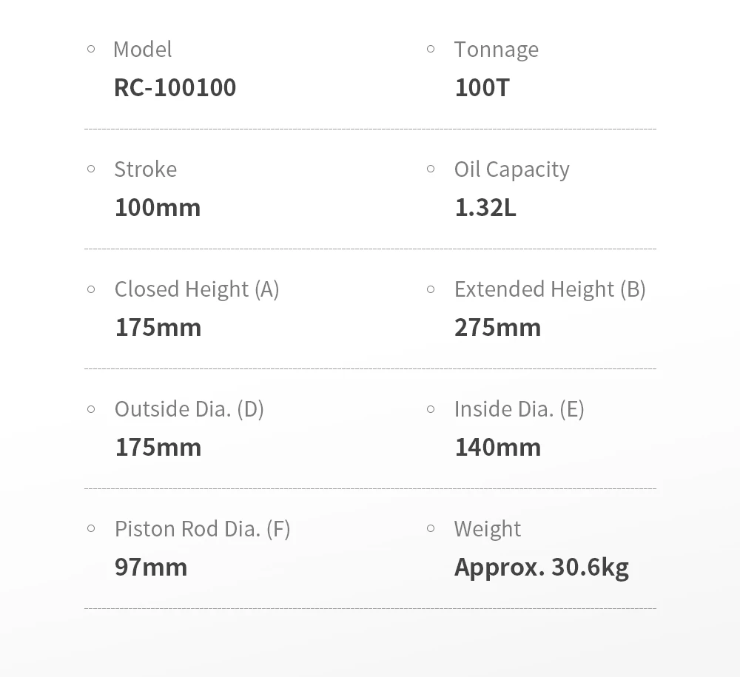740x677 pixels.
Task: Click the bullet circle next to Stroke
Action: click(x=91, y=169)
